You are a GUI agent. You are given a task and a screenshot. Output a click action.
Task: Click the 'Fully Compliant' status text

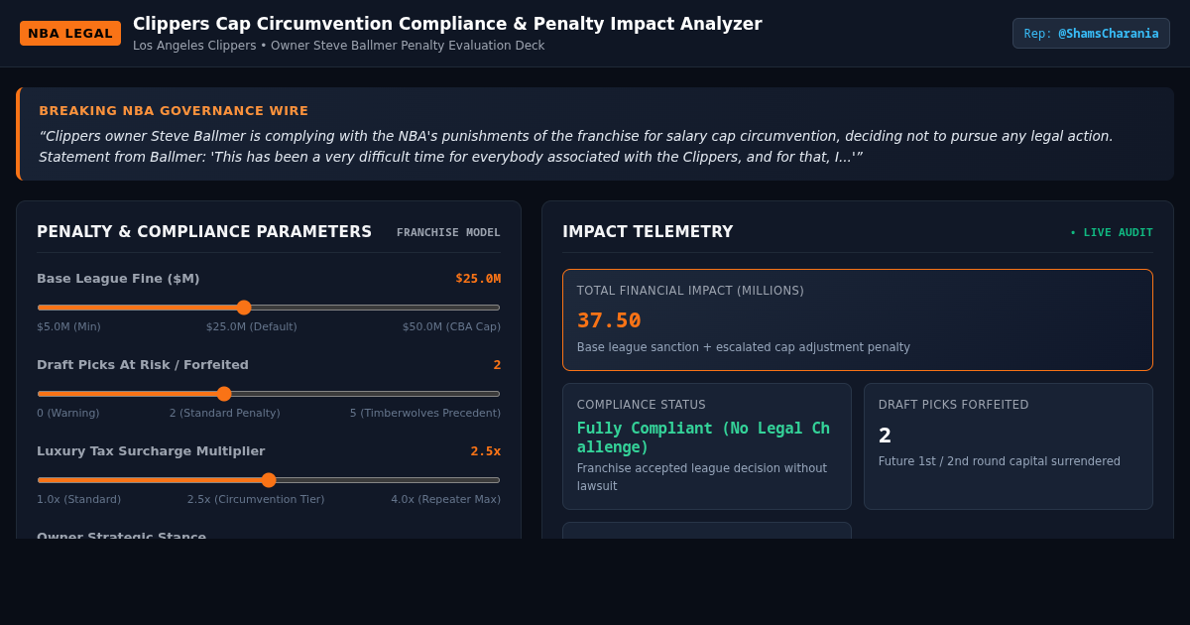[x=703, y=437]
